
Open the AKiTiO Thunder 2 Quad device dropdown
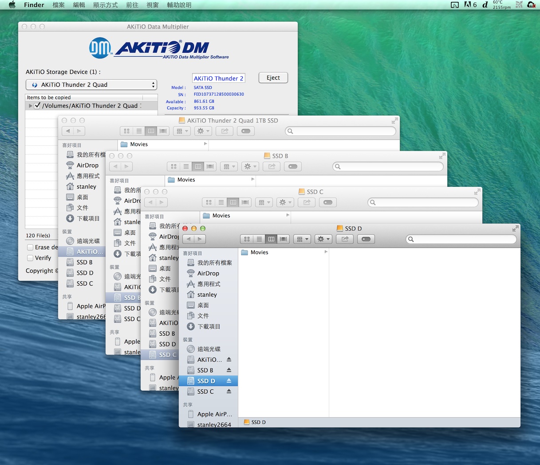(x=91, y=85)
